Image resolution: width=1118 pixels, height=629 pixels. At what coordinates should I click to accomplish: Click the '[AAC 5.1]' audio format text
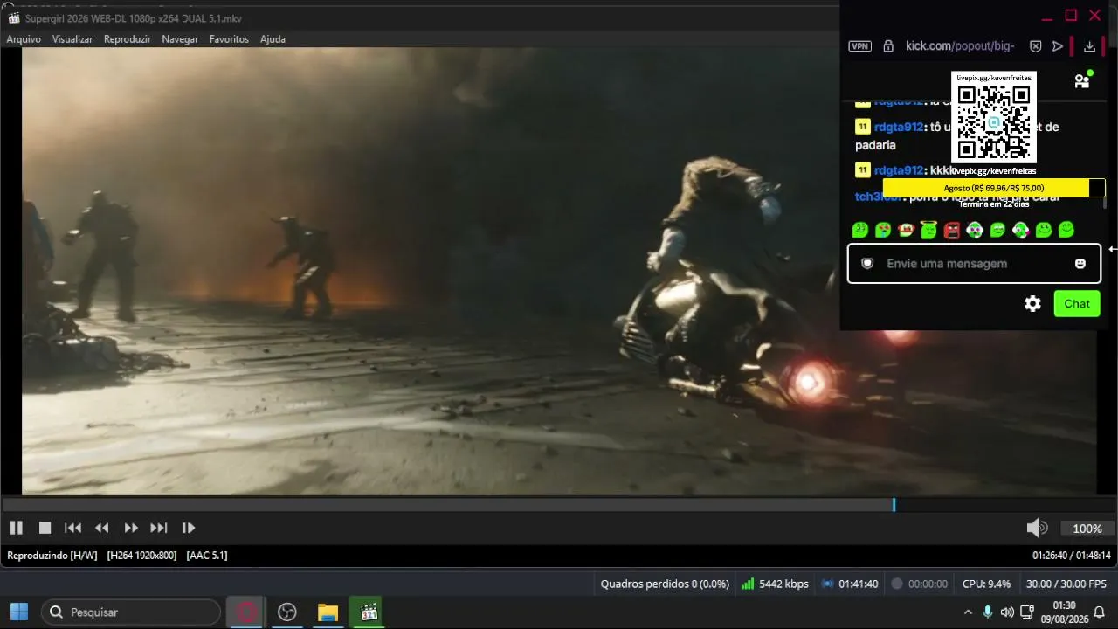tap(207, 555)
